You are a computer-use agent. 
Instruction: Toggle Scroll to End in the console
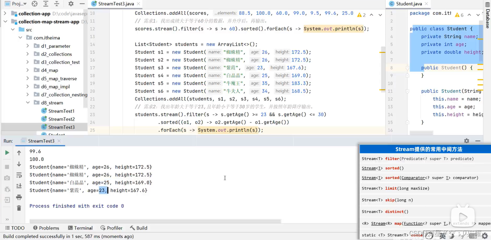coord(19,186)
